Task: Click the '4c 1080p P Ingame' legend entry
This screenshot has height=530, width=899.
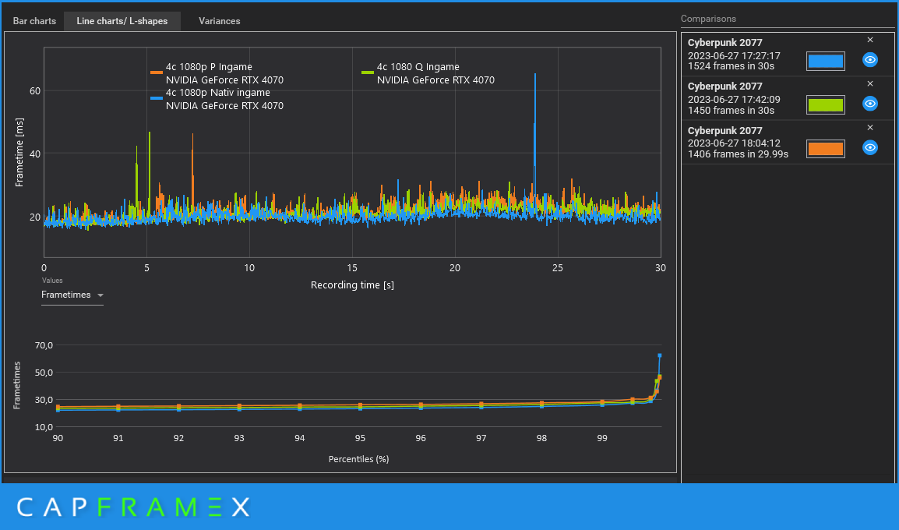Action: [x=217, y=73]
